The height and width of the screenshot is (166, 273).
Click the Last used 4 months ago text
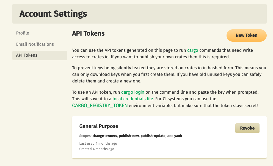pos(98,144)
